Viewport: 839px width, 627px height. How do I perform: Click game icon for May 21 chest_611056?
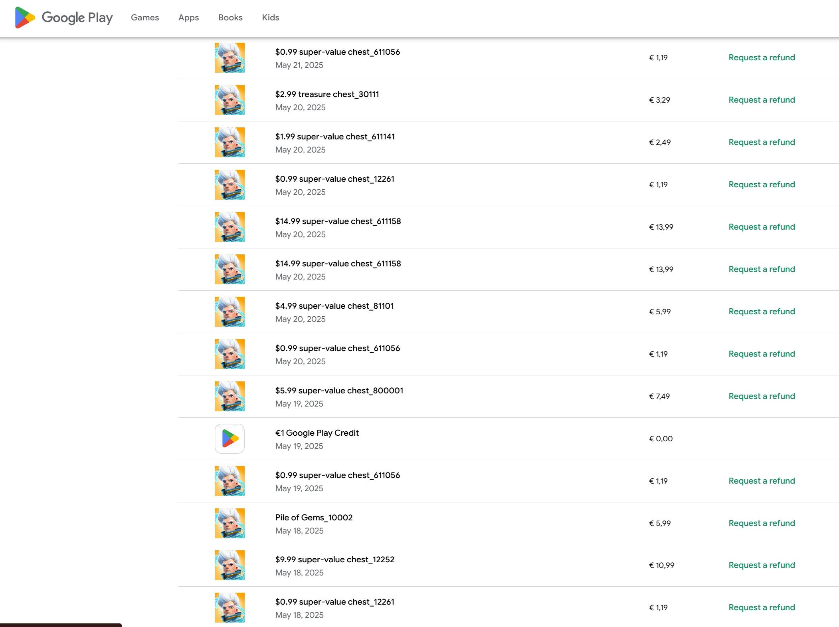[x=230, y=58]
